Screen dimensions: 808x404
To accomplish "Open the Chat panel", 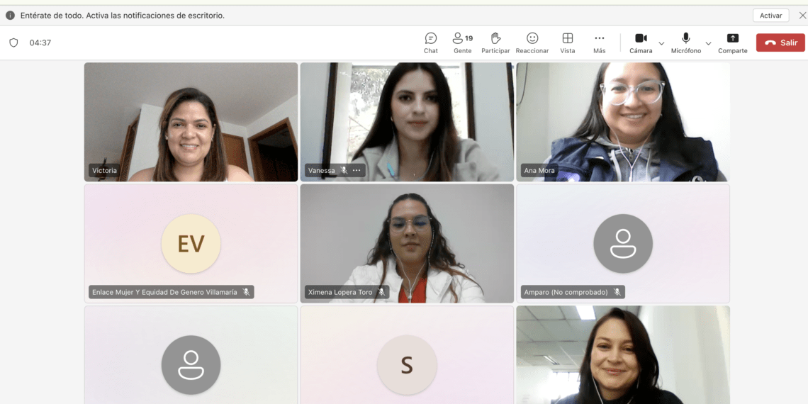I will (431, 43).
